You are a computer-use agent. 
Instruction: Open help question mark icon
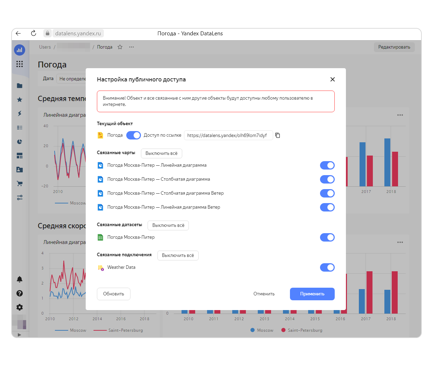click(x=20, y=293)
